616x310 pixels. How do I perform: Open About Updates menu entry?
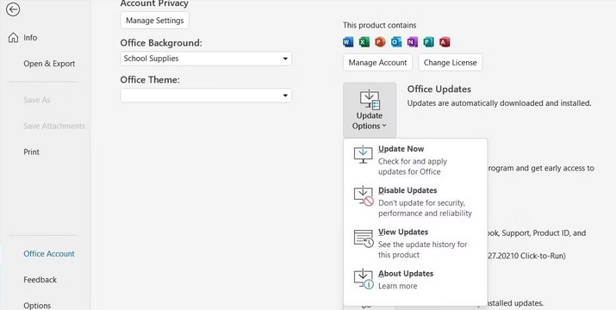(415, 279)
